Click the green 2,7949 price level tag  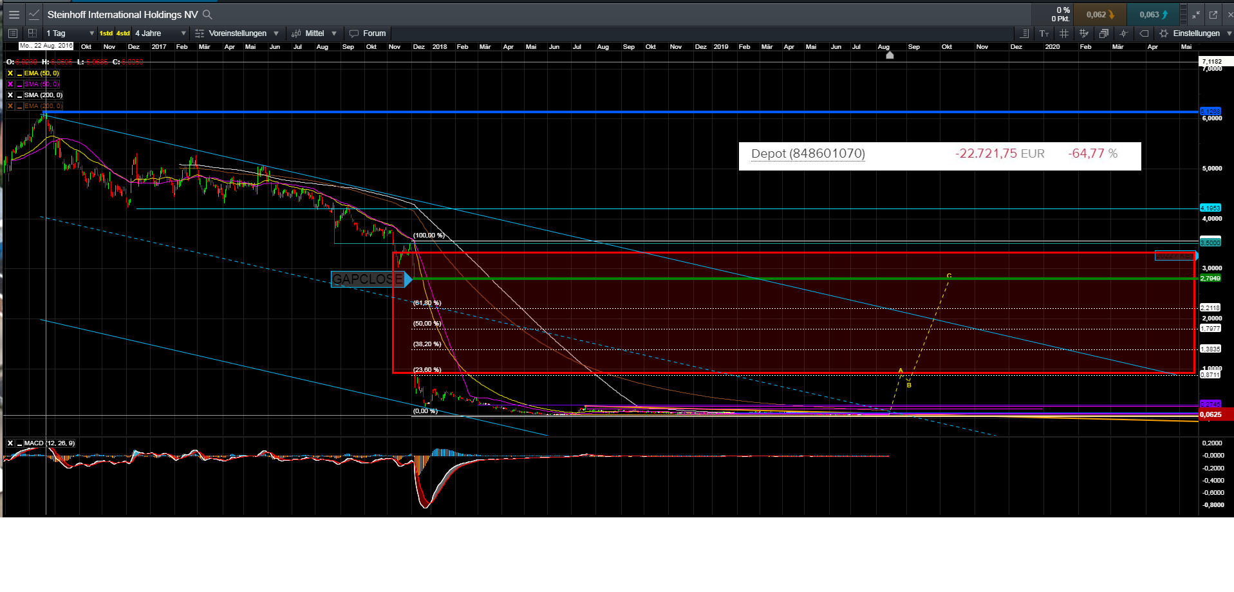[x=1210, y=278]
